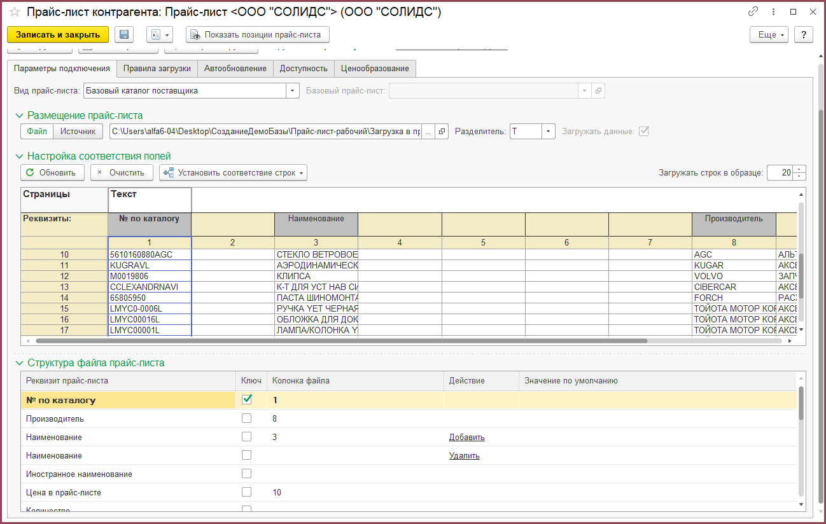This screenshot has height=524, width=826.
Task: Toggle key checkbox for Цена в прайс-листе
Action: click(x=247, y=492)
